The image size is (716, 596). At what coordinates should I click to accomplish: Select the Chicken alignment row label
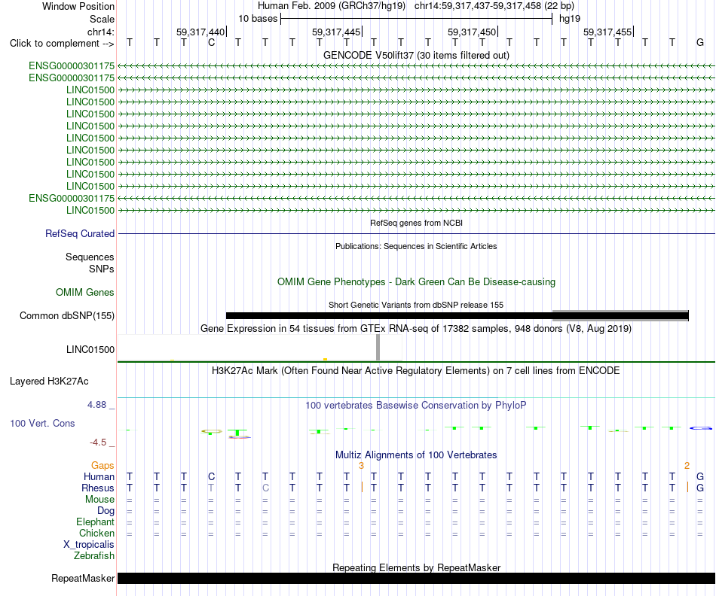pyautogui.click(x=96, y=533)
